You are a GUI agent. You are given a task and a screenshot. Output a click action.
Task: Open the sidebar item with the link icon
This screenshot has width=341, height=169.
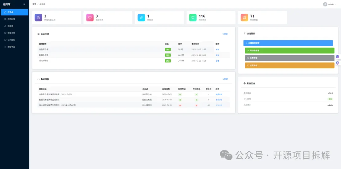pos(15,26)
